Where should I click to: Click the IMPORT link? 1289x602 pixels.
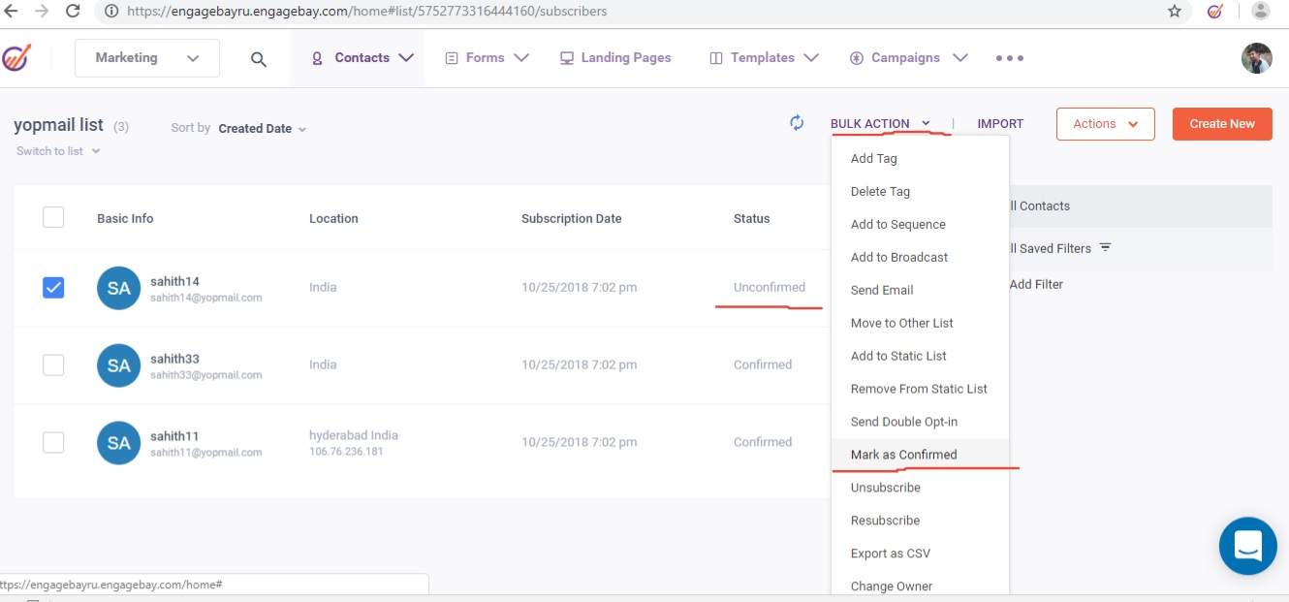tap(1000, 124)
